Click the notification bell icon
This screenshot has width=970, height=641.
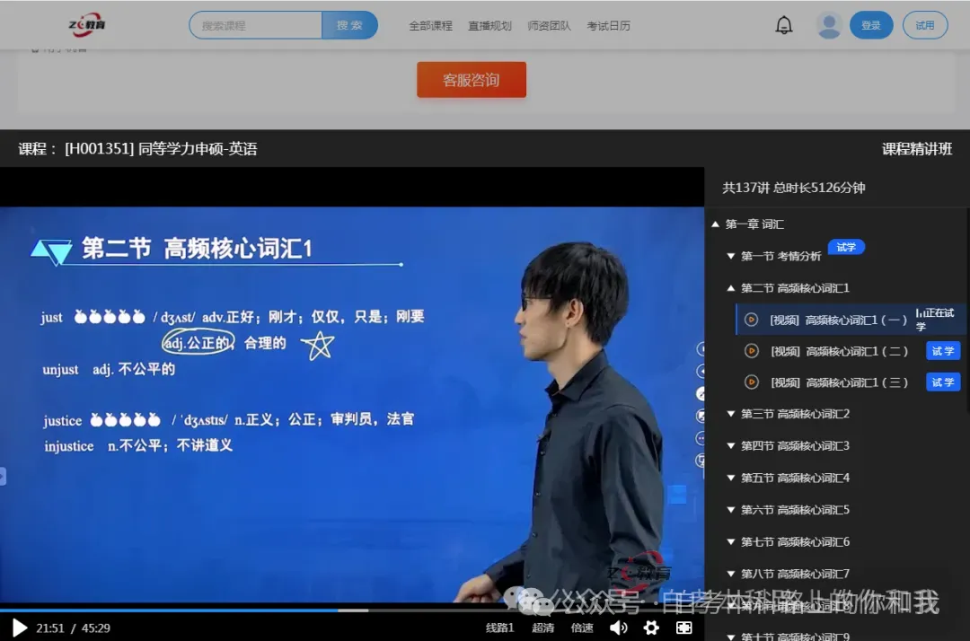(x=783, y=25)
